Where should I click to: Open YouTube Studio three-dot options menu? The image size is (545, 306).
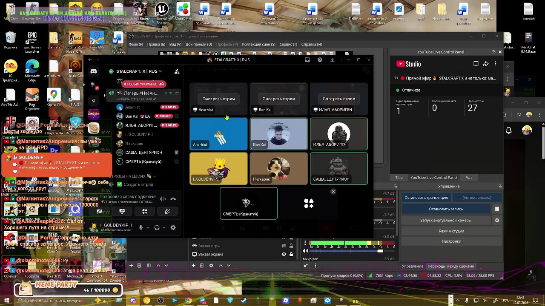pos(496,64)
